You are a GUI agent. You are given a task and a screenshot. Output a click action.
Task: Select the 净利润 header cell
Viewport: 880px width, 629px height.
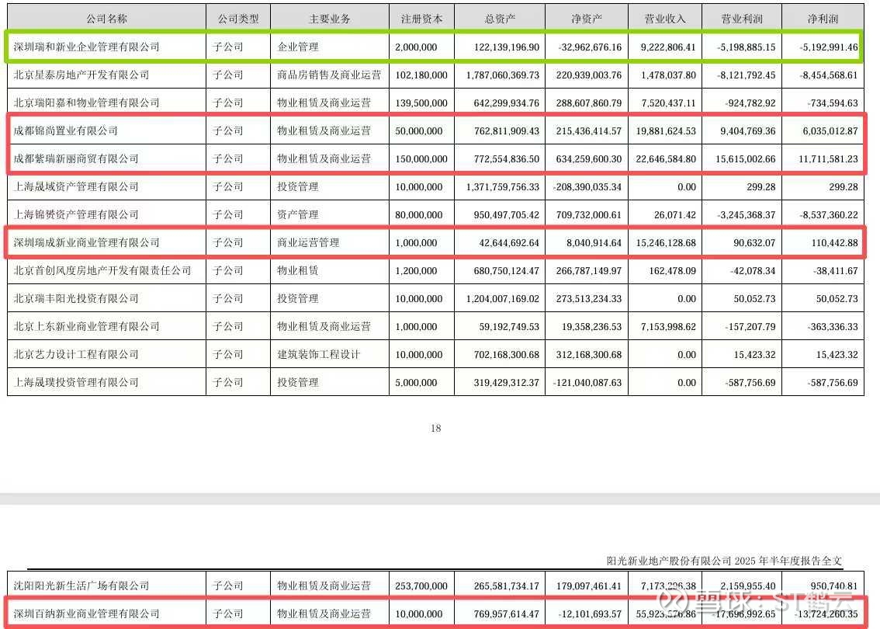[x=823, y=19]
